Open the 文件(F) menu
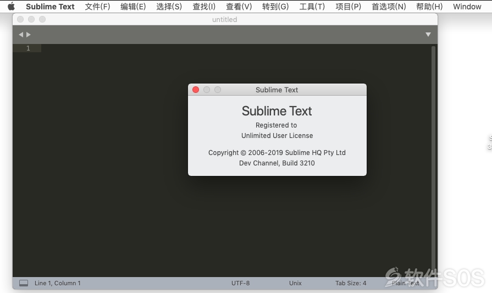Viewport: 492px width, 293px height. (x=98, y=7)
